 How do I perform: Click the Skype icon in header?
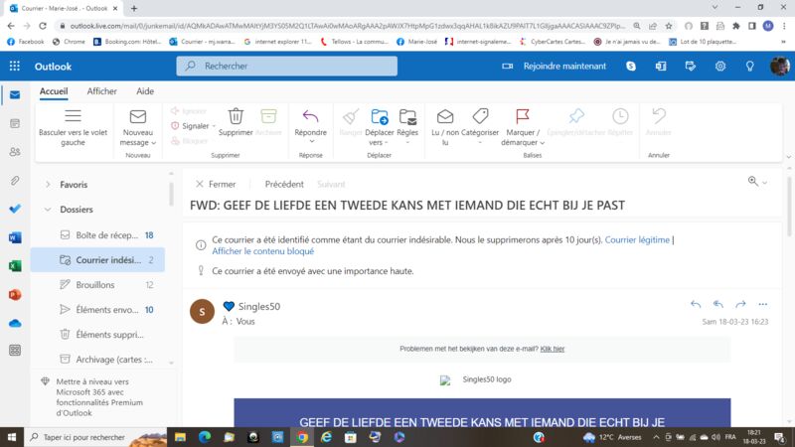(631, 67)
